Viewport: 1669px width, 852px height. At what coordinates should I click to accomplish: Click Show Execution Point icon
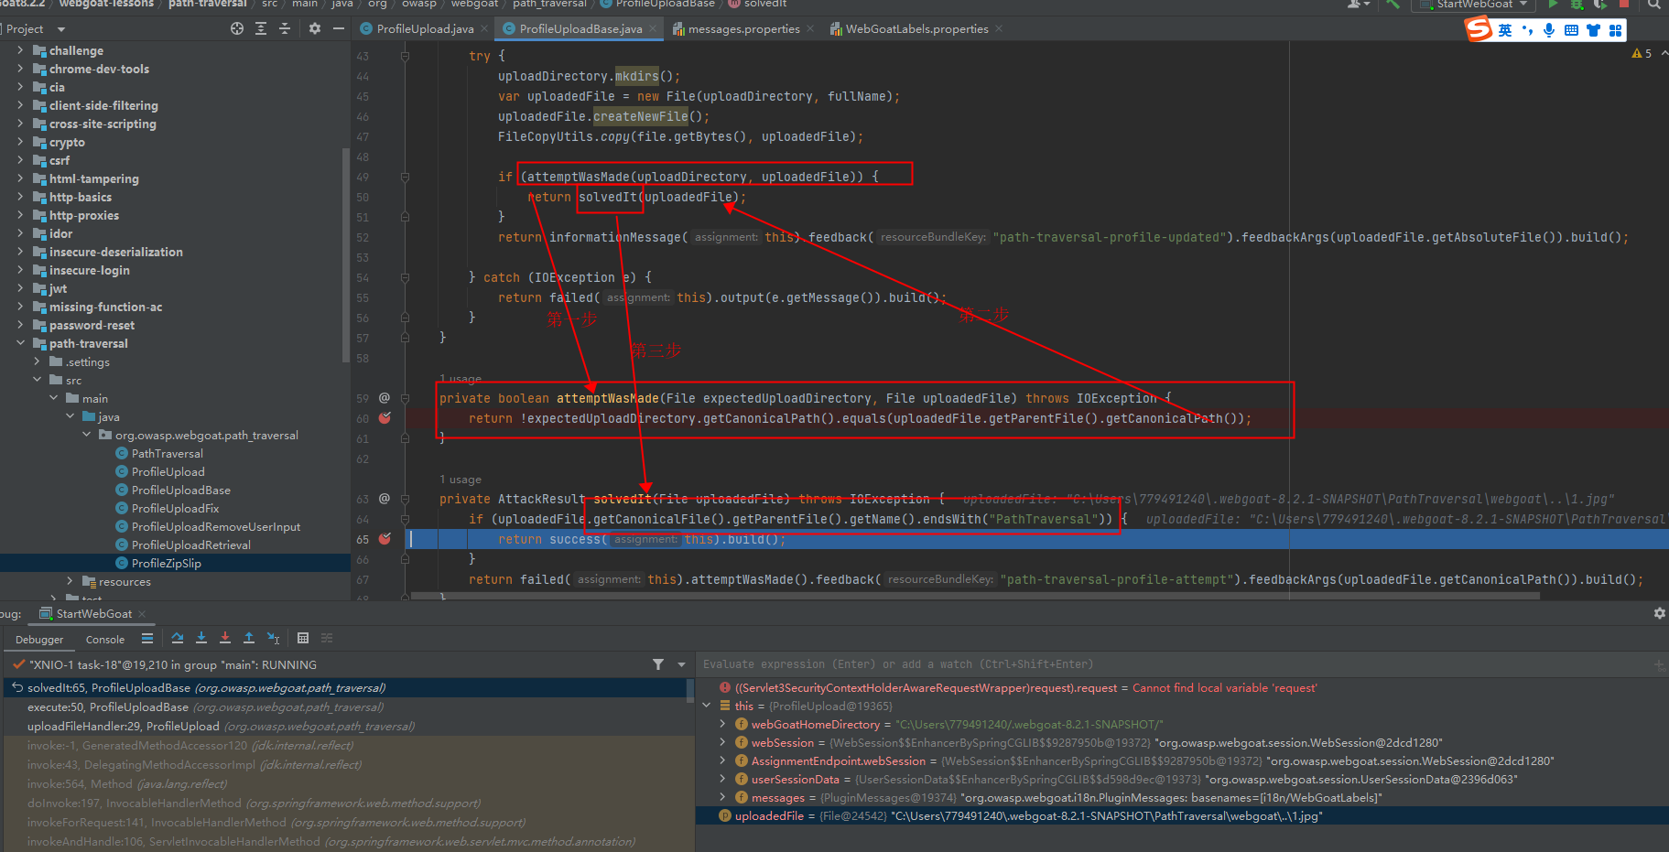click(147, 638)
